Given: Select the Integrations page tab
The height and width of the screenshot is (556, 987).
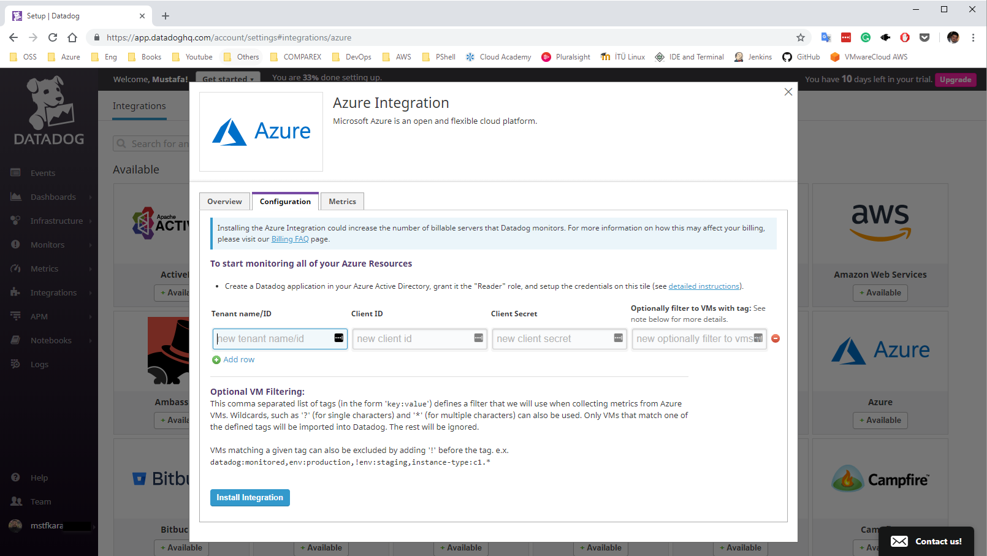Looking at the screenshot, I should point(139,106).
